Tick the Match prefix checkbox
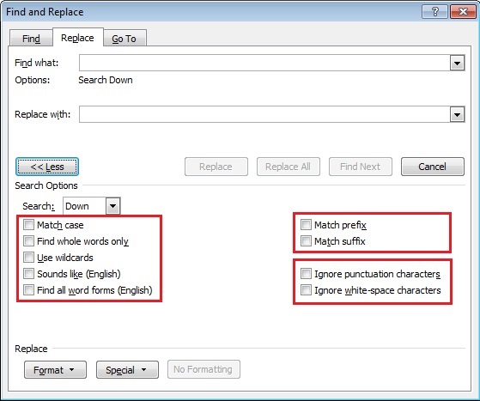 306,225
